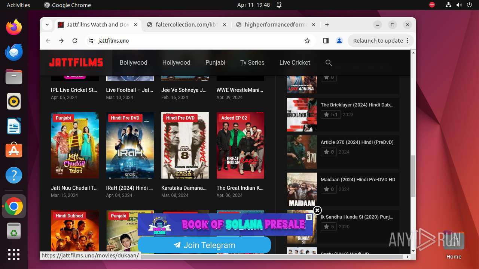Viewport: 479px width, 269px height.
Task: Bookmark this page with star icon
Action: click(x=307, y=41)
